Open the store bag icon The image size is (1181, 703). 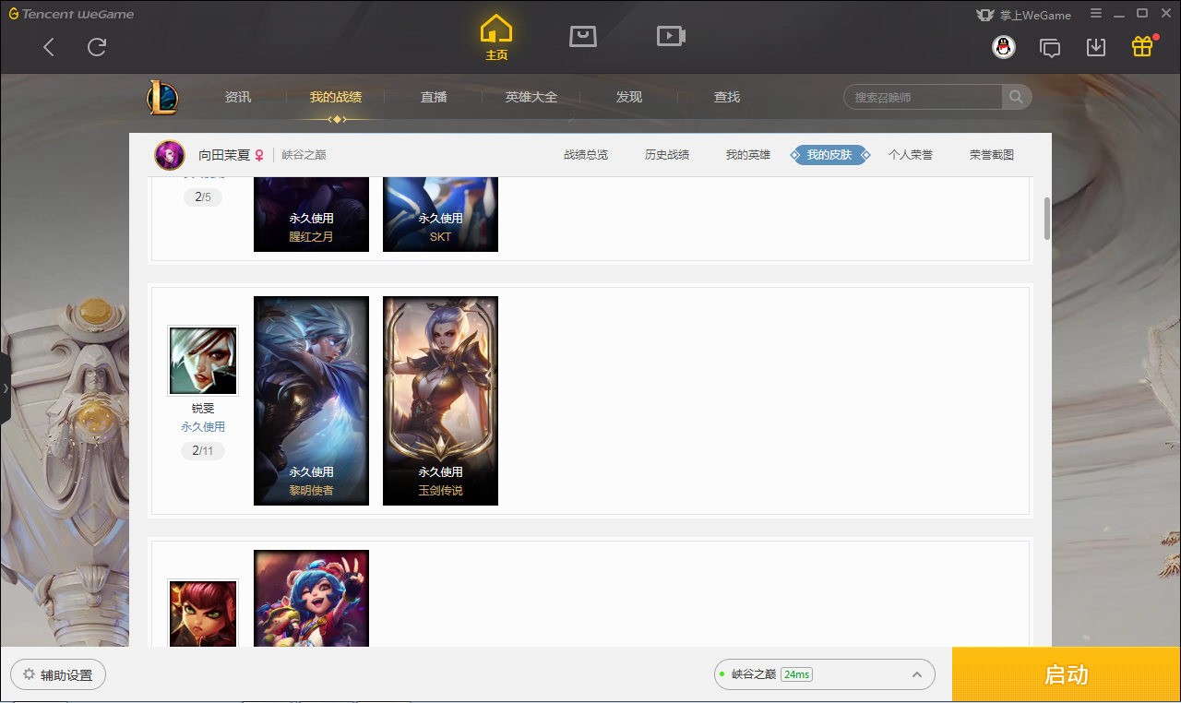[x=583, y=36]
